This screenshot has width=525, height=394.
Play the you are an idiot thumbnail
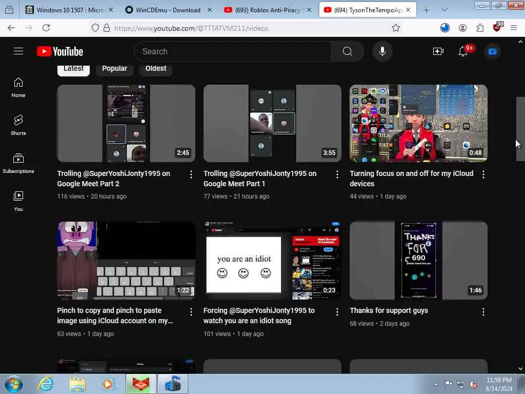click(272, 260)
